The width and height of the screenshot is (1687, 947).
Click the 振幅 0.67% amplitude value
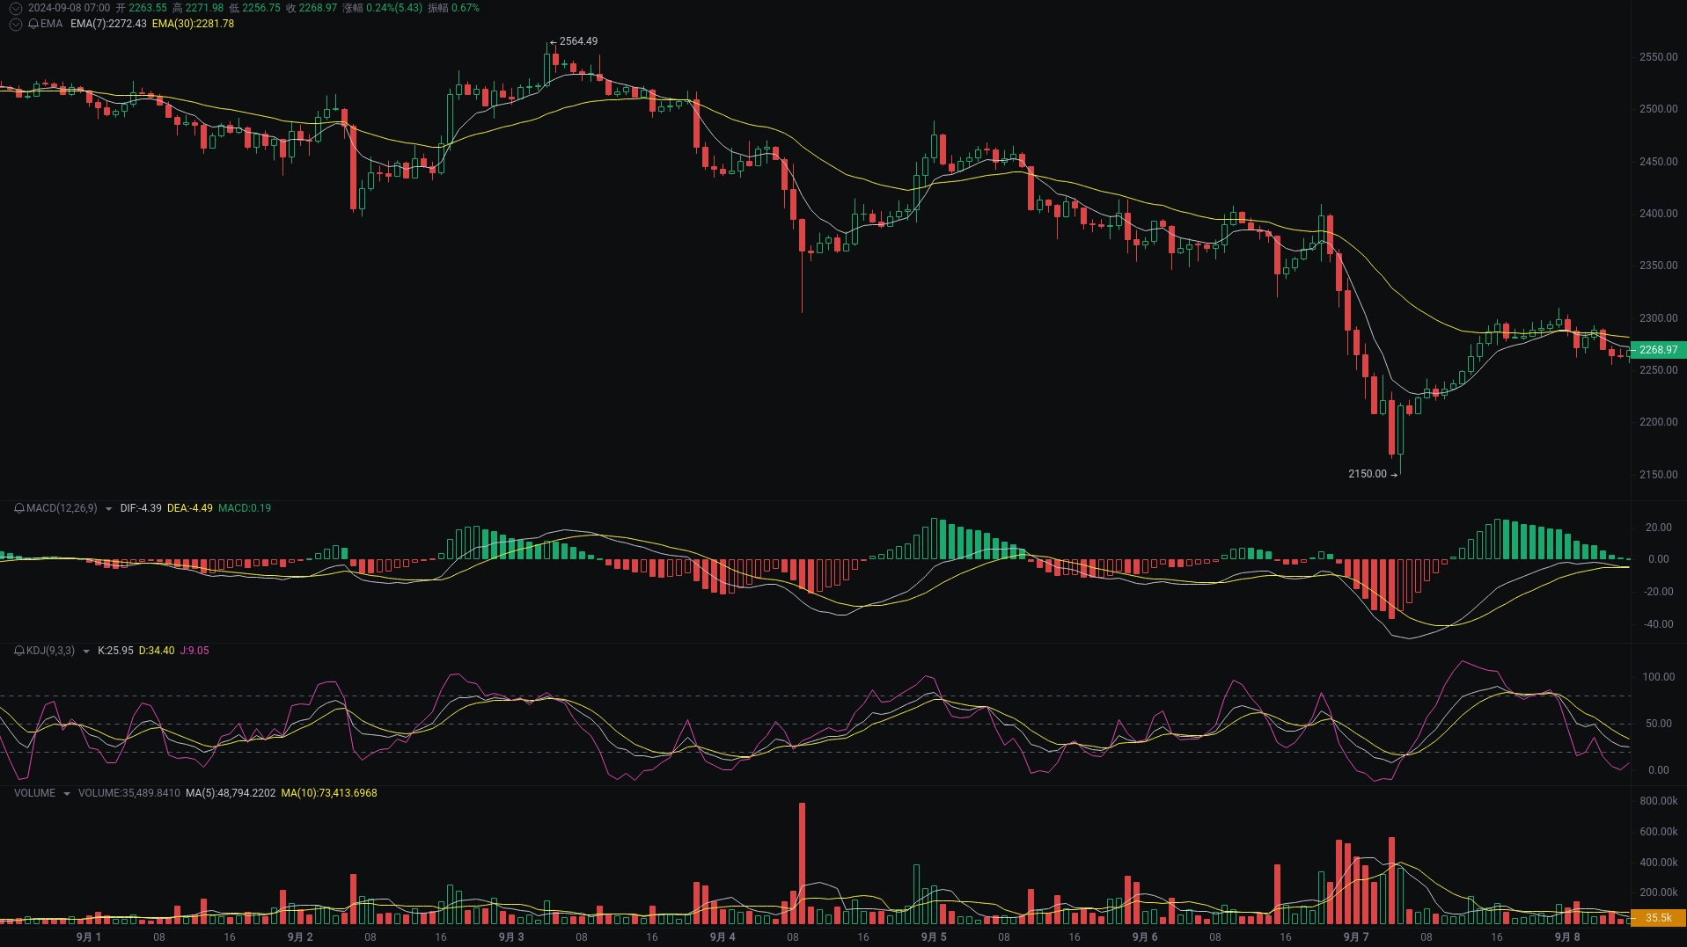(x=453, y=8)
